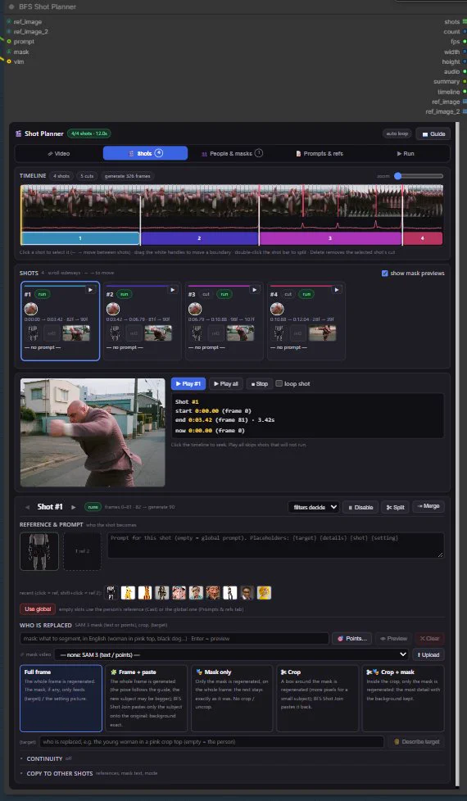Open the robot reference icon on shot #3 card
Screen dimensions: 467x801
pos(197,333)
